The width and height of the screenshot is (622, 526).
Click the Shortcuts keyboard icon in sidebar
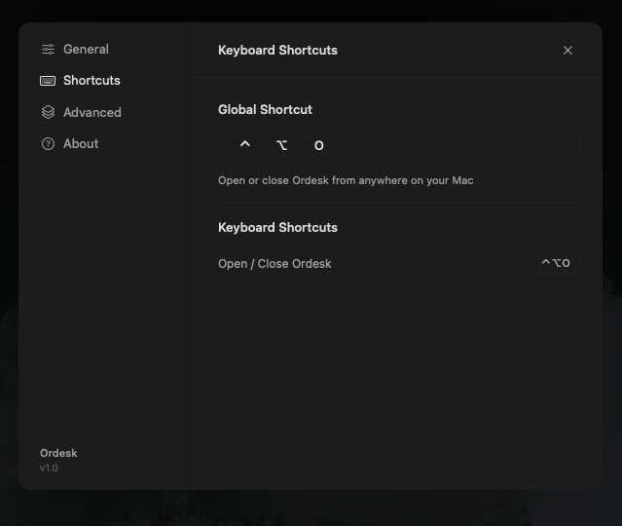[48, 81]
